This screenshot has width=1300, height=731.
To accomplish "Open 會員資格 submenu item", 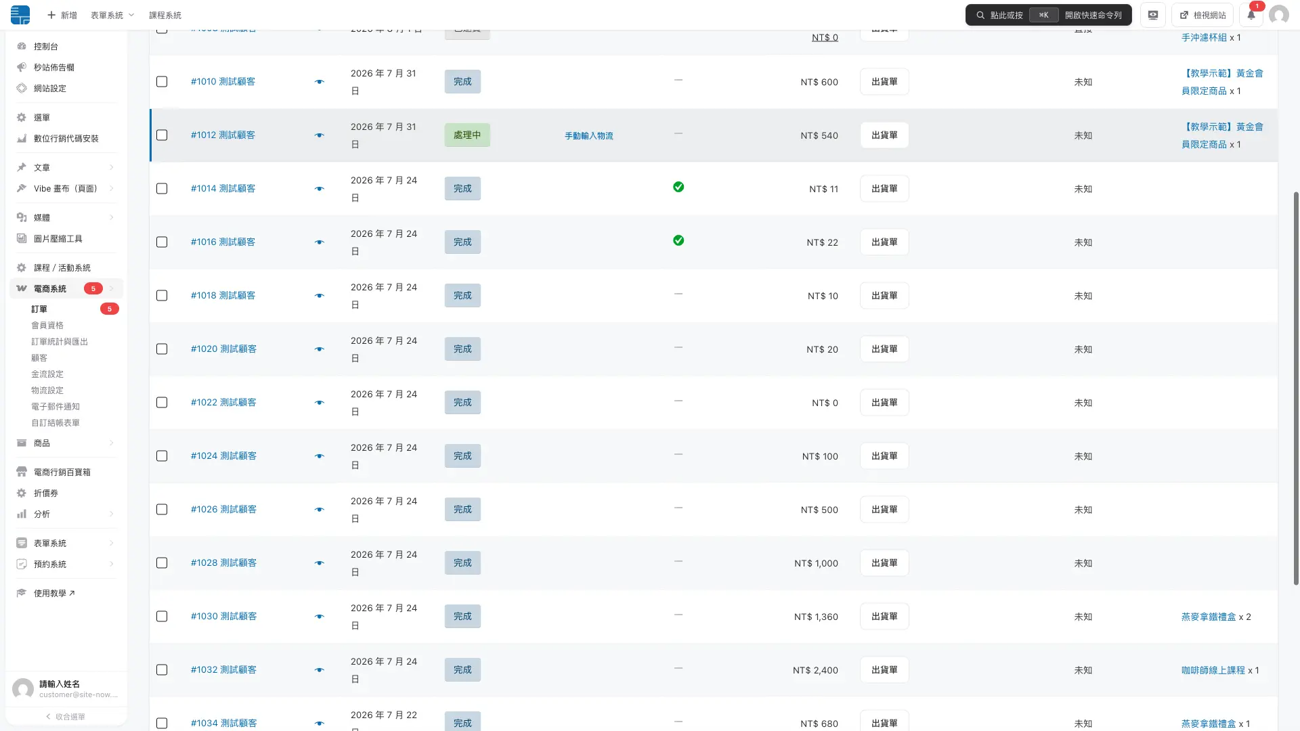I will click(47, 325).
